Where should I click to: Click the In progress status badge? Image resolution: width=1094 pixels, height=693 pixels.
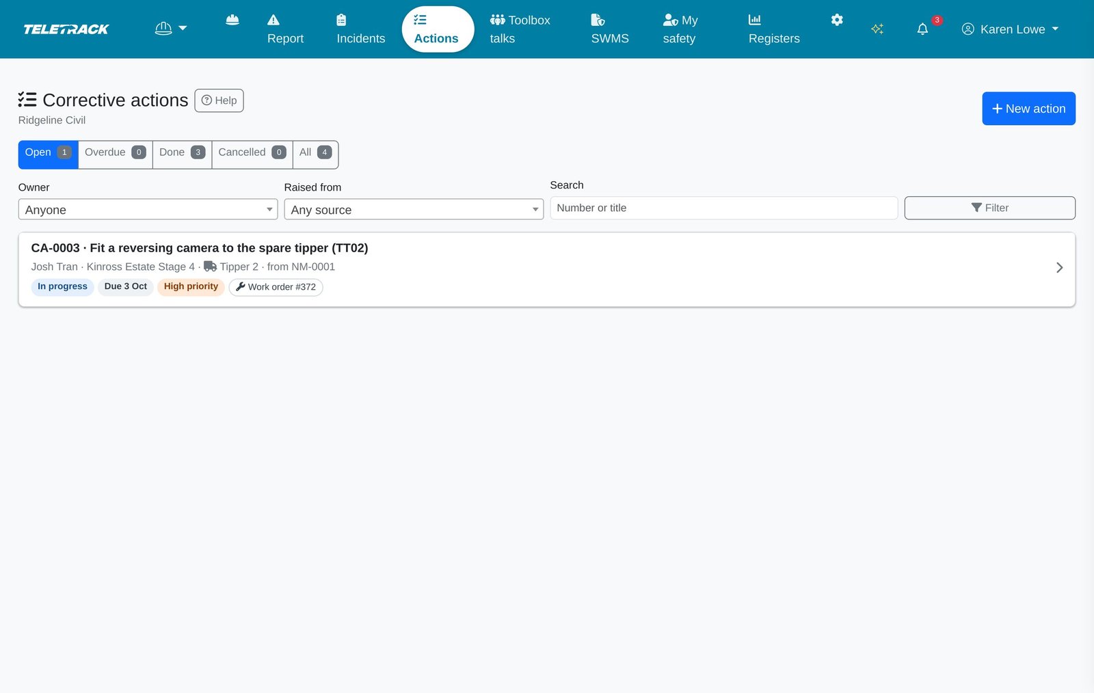pos(62,286)
